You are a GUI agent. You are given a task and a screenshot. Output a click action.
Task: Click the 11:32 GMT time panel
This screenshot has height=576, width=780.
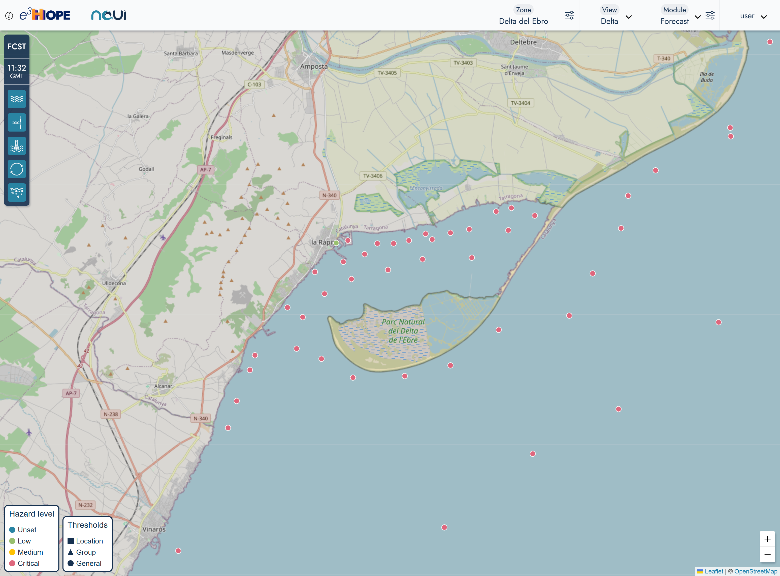pyautogui.click(x=17, y=71)
